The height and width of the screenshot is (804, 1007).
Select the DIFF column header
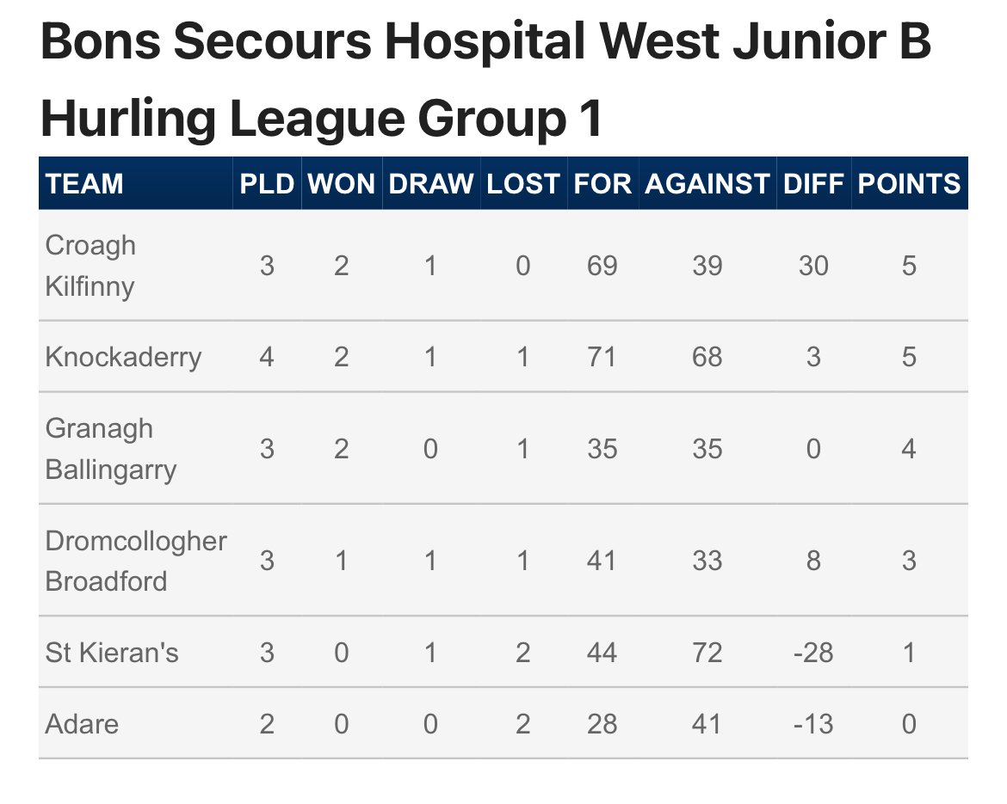click(x=813, y=183)
